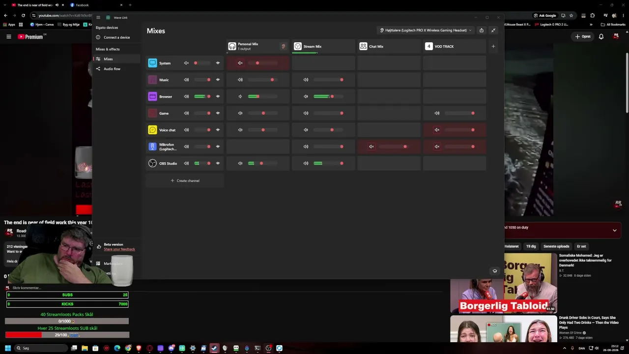Open the Share your feedback link
Screen dimensions: 629x354
click(x=119, y=249)
